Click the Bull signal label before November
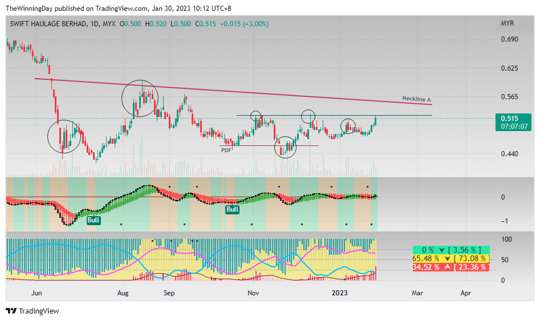Screen dimensions: 540x321 (x=232, y=209)
